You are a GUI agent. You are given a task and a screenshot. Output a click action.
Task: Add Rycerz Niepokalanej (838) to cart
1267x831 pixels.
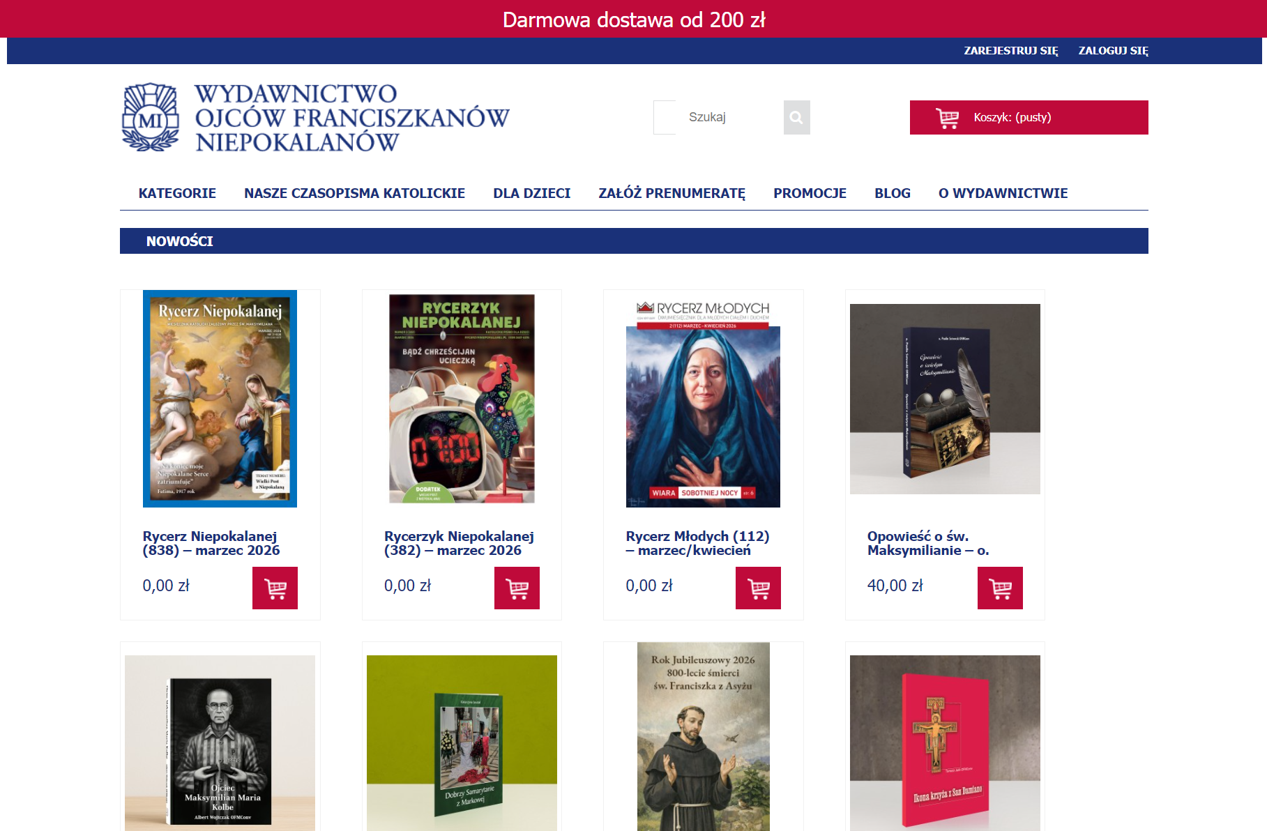tap(275, 588)
